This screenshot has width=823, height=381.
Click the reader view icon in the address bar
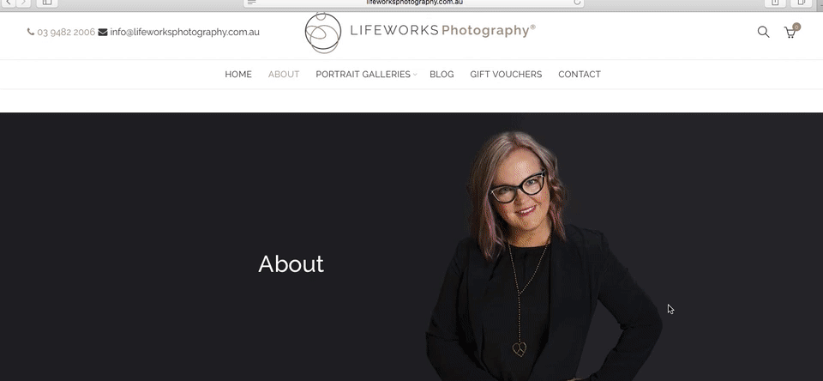coord(251,3)
